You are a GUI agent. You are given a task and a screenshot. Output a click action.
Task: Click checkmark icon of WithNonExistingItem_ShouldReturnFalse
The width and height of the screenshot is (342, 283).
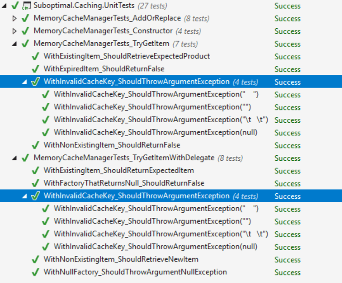point(36,145)
